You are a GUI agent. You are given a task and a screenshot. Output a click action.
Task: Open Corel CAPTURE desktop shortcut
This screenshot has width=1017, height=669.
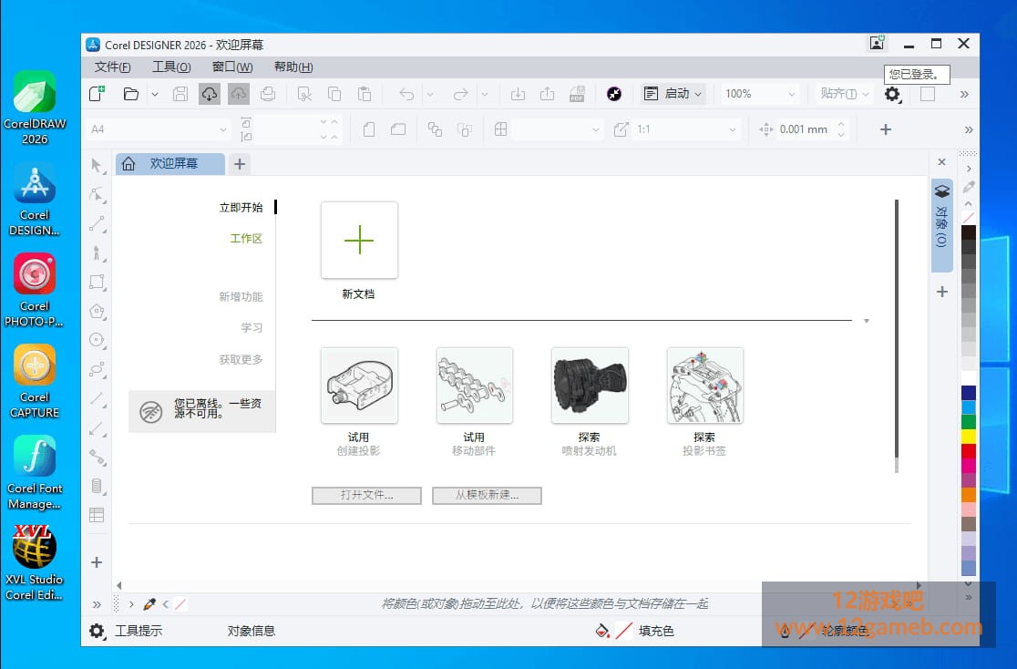[x=35, y=382]
